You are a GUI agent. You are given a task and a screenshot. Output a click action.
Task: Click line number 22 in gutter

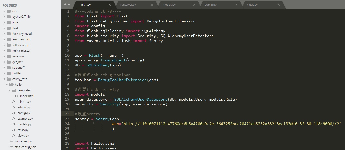67,114
